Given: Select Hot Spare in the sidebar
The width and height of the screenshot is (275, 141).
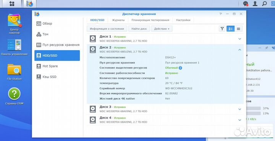Looking at the screenshot, I should pos(57,66).
